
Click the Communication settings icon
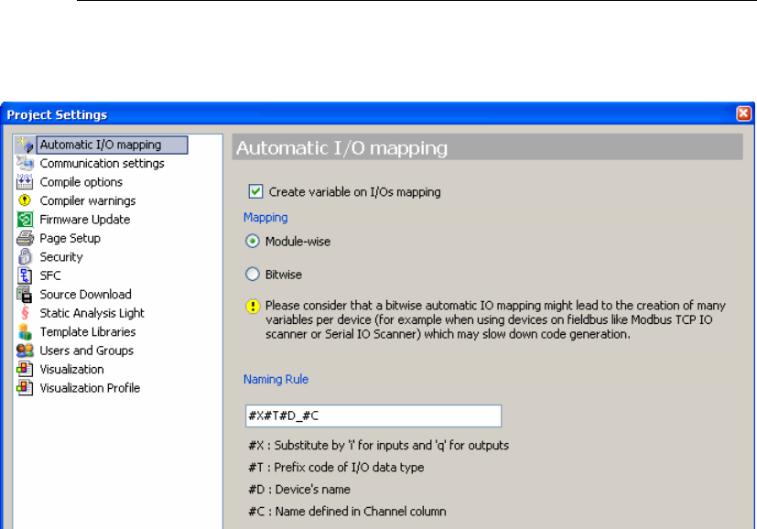[25, 163]
